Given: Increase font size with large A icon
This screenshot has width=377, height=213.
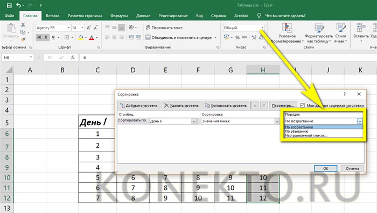Looking at the screenshot, I should tap(88, 28).
